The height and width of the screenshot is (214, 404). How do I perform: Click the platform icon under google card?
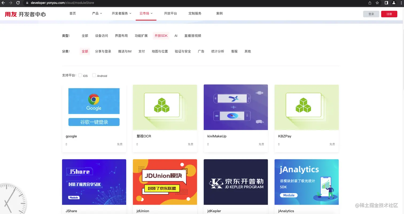pos(66,144)
